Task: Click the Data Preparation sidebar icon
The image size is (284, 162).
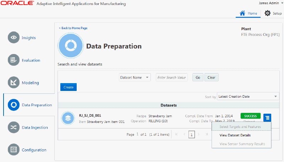Action: 13,105
